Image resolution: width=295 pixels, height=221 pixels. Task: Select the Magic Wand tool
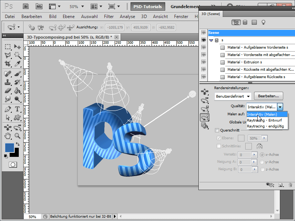pos(17,55)
